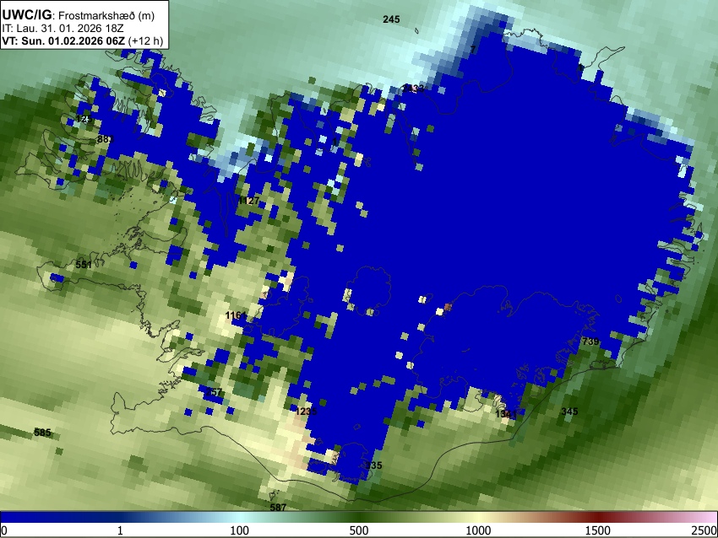Viewport: 718px width, 538px height.
Task: Click the 245 value on the map
Action: 391,19
